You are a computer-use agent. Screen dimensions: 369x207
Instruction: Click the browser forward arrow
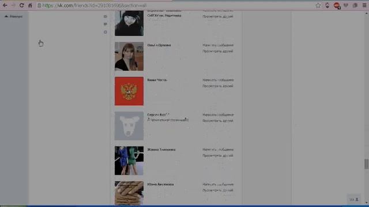[13, 5]
